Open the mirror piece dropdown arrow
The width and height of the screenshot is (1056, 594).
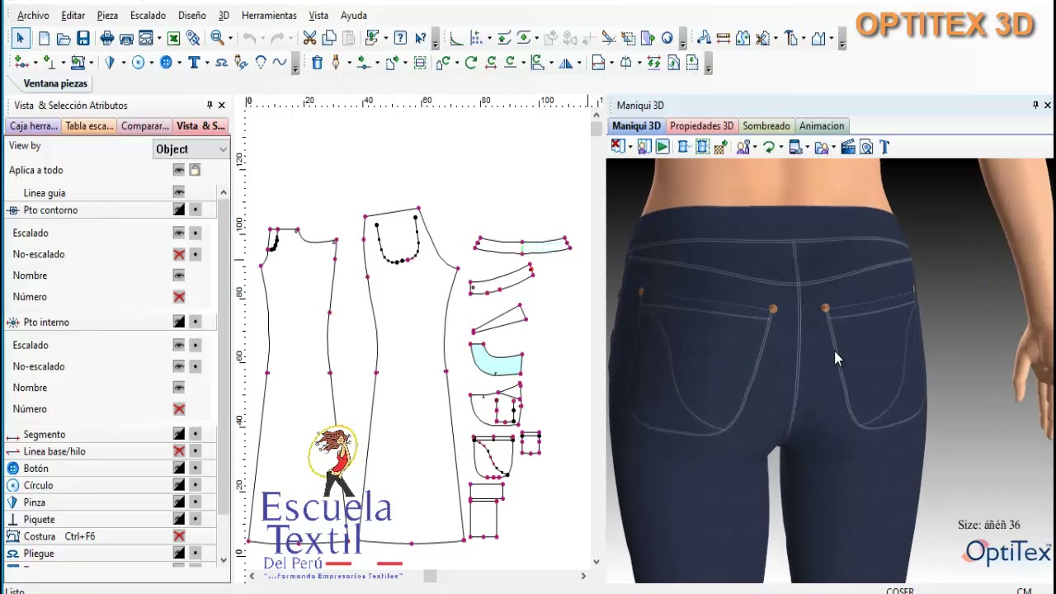pos(578,63)
